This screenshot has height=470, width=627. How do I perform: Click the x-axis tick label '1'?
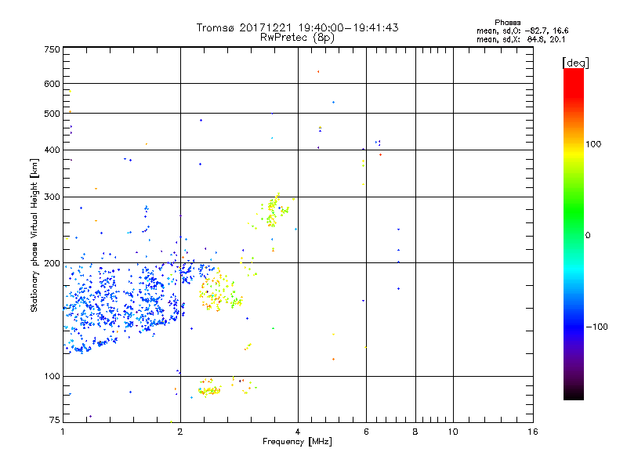point(63,432)
